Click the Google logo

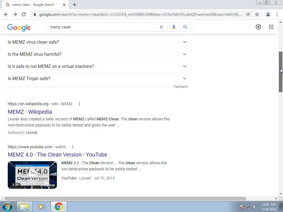(x=19, y=27)
